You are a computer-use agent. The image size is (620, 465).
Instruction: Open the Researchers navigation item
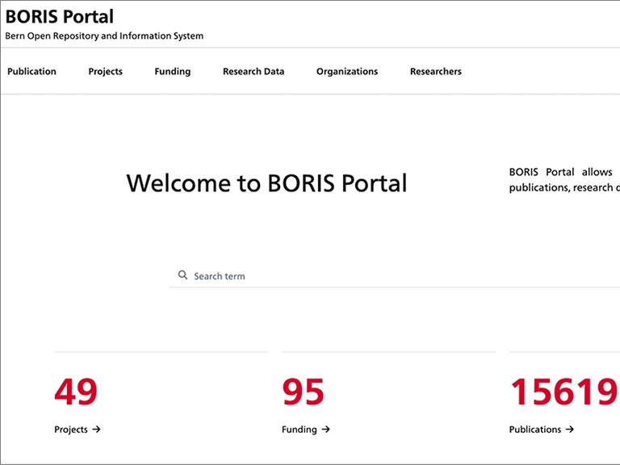click(x=436, y=72)
